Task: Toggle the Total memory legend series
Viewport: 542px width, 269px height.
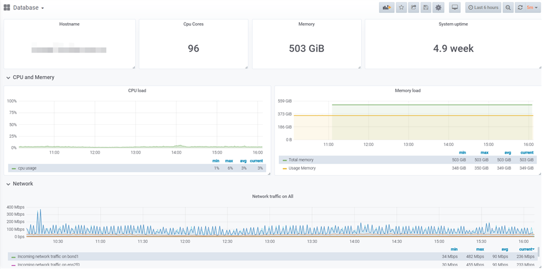Action: coord(301,160)
